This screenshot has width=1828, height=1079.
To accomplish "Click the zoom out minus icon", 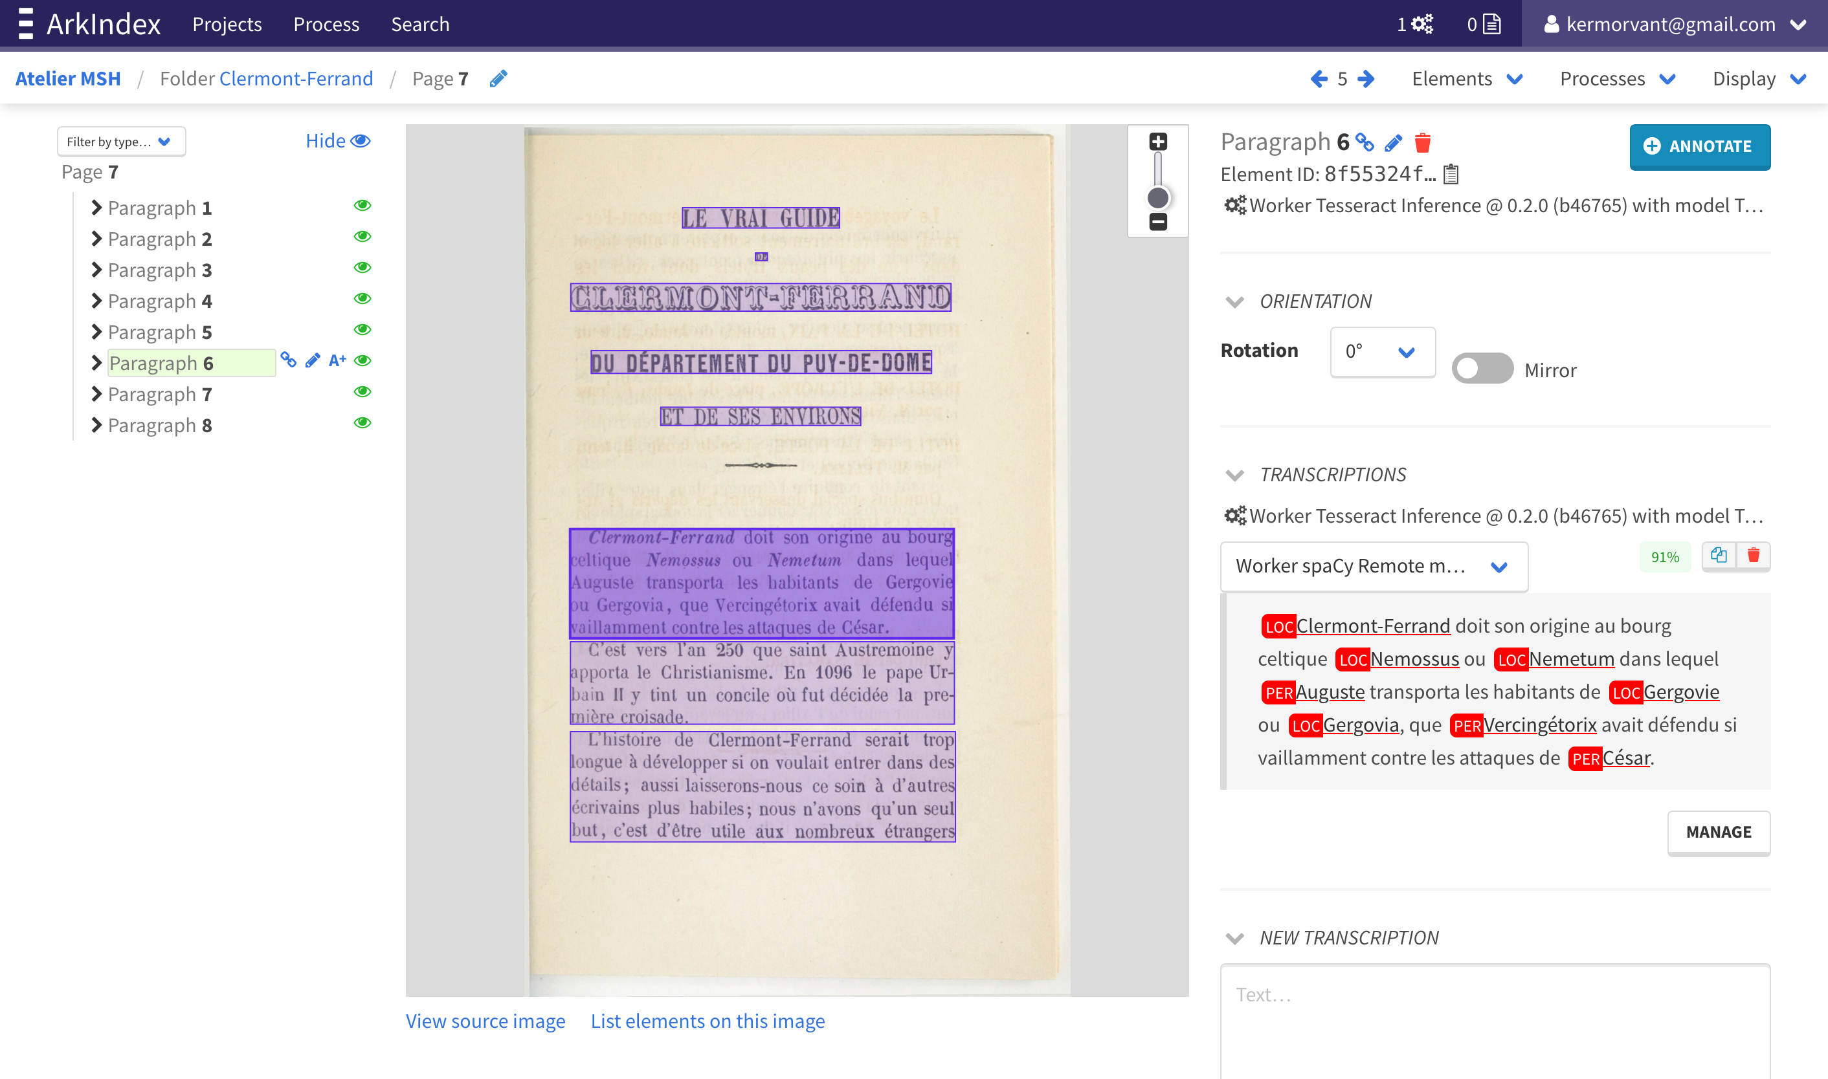I will 1157,222.
